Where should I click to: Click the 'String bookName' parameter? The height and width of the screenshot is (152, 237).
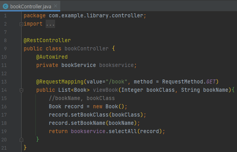205,90
